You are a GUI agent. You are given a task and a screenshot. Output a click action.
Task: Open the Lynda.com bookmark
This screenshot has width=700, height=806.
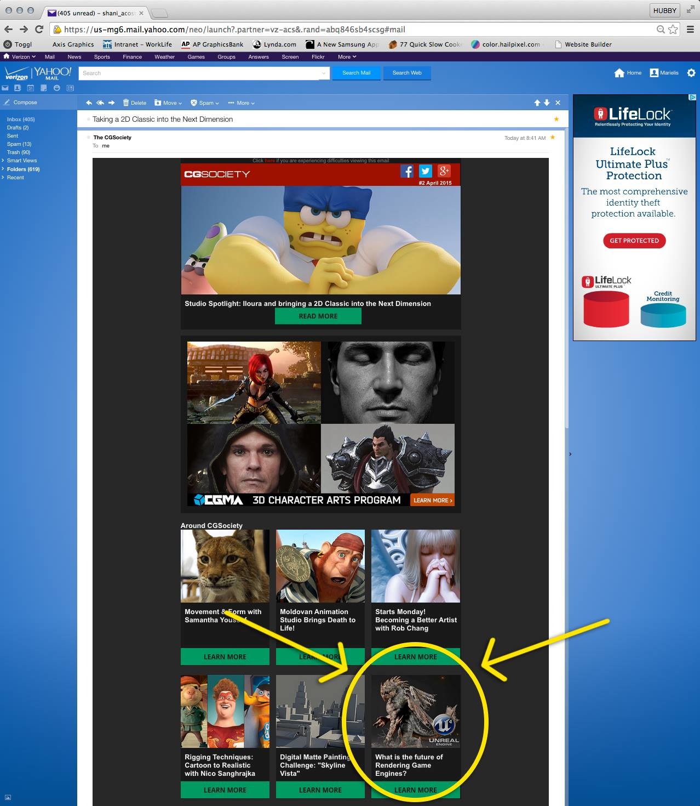pyautogui.click(x=274, y=44)
